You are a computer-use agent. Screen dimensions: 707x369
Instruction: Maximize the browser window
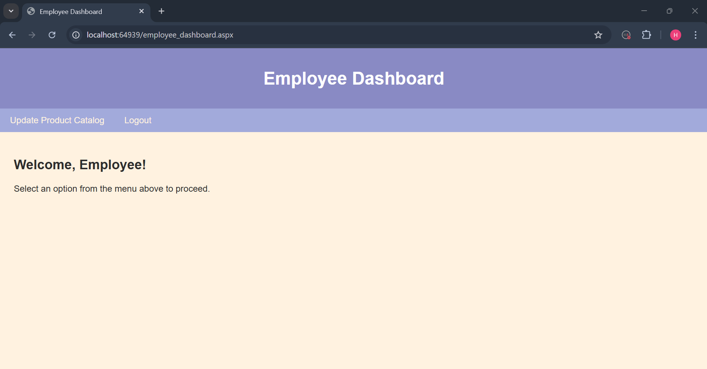[x=669, y=11]
